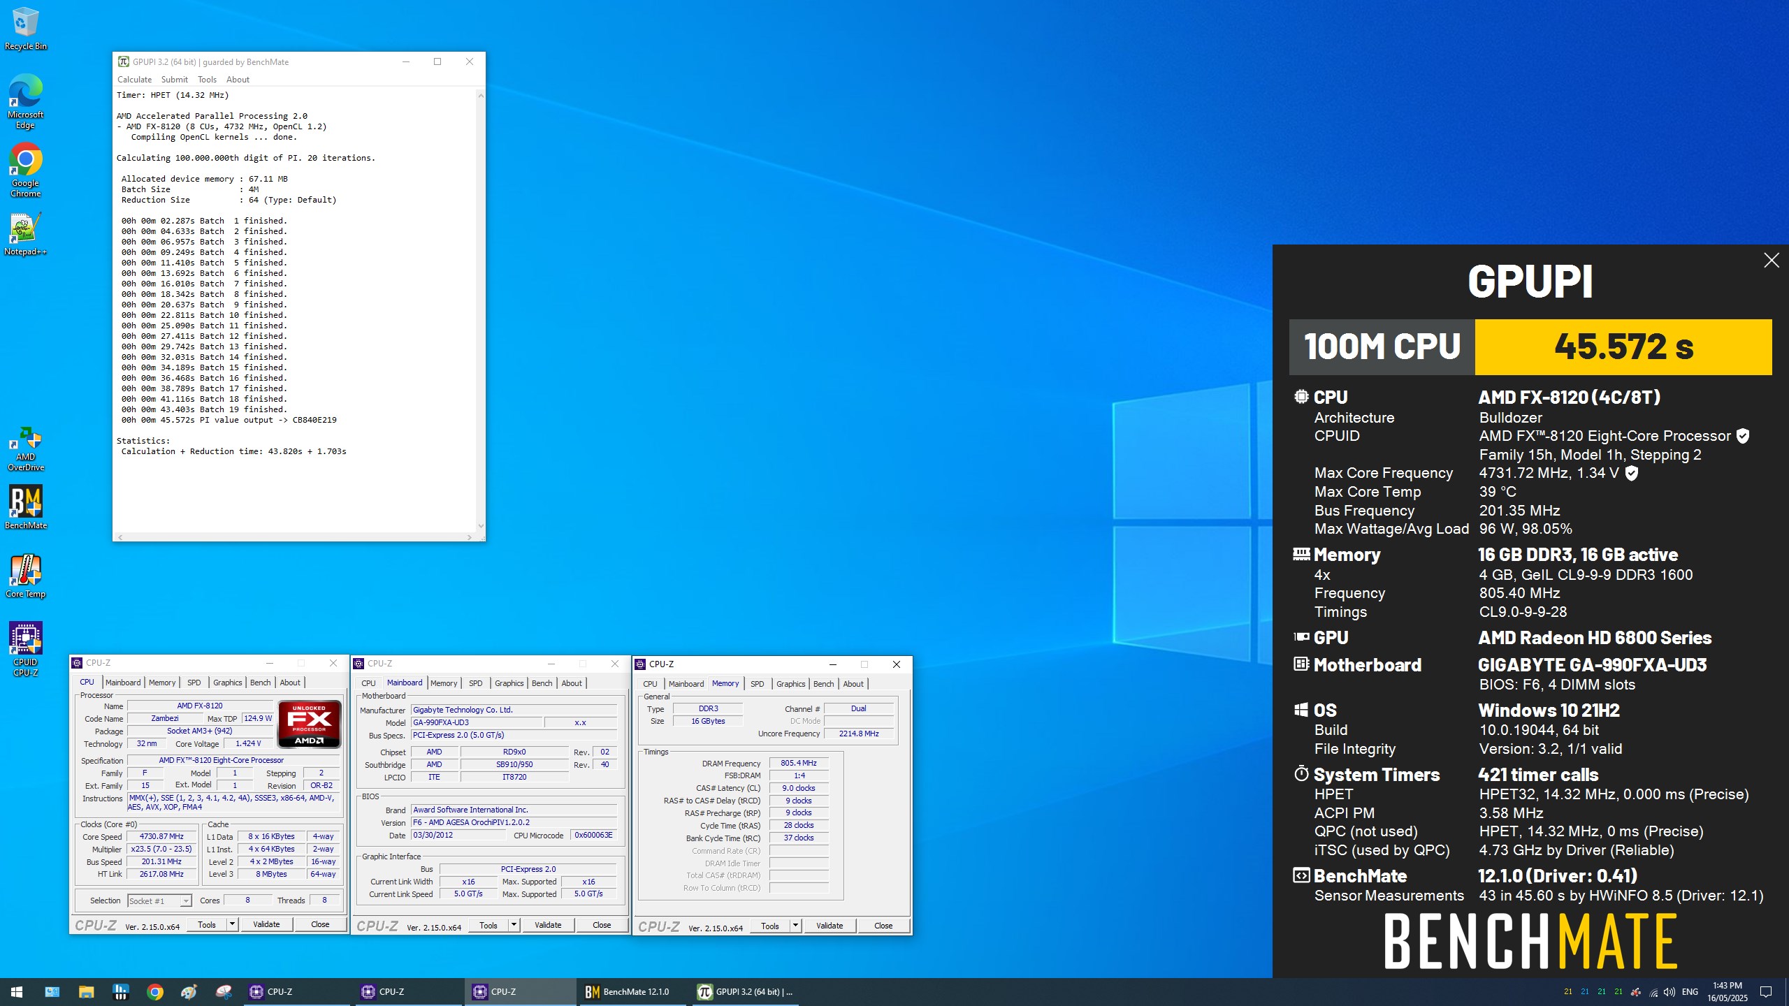Click the Multiplier value x23.5 (7.0 - 23.5)
The height and width of the screenshot is (1006, 1789).
click(x=161, y=849)
